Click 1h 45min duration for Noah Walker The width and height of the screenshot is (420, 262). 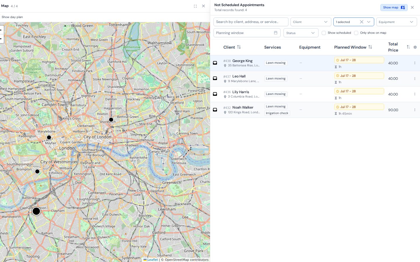pyautogui.click(x=345, y=114)
